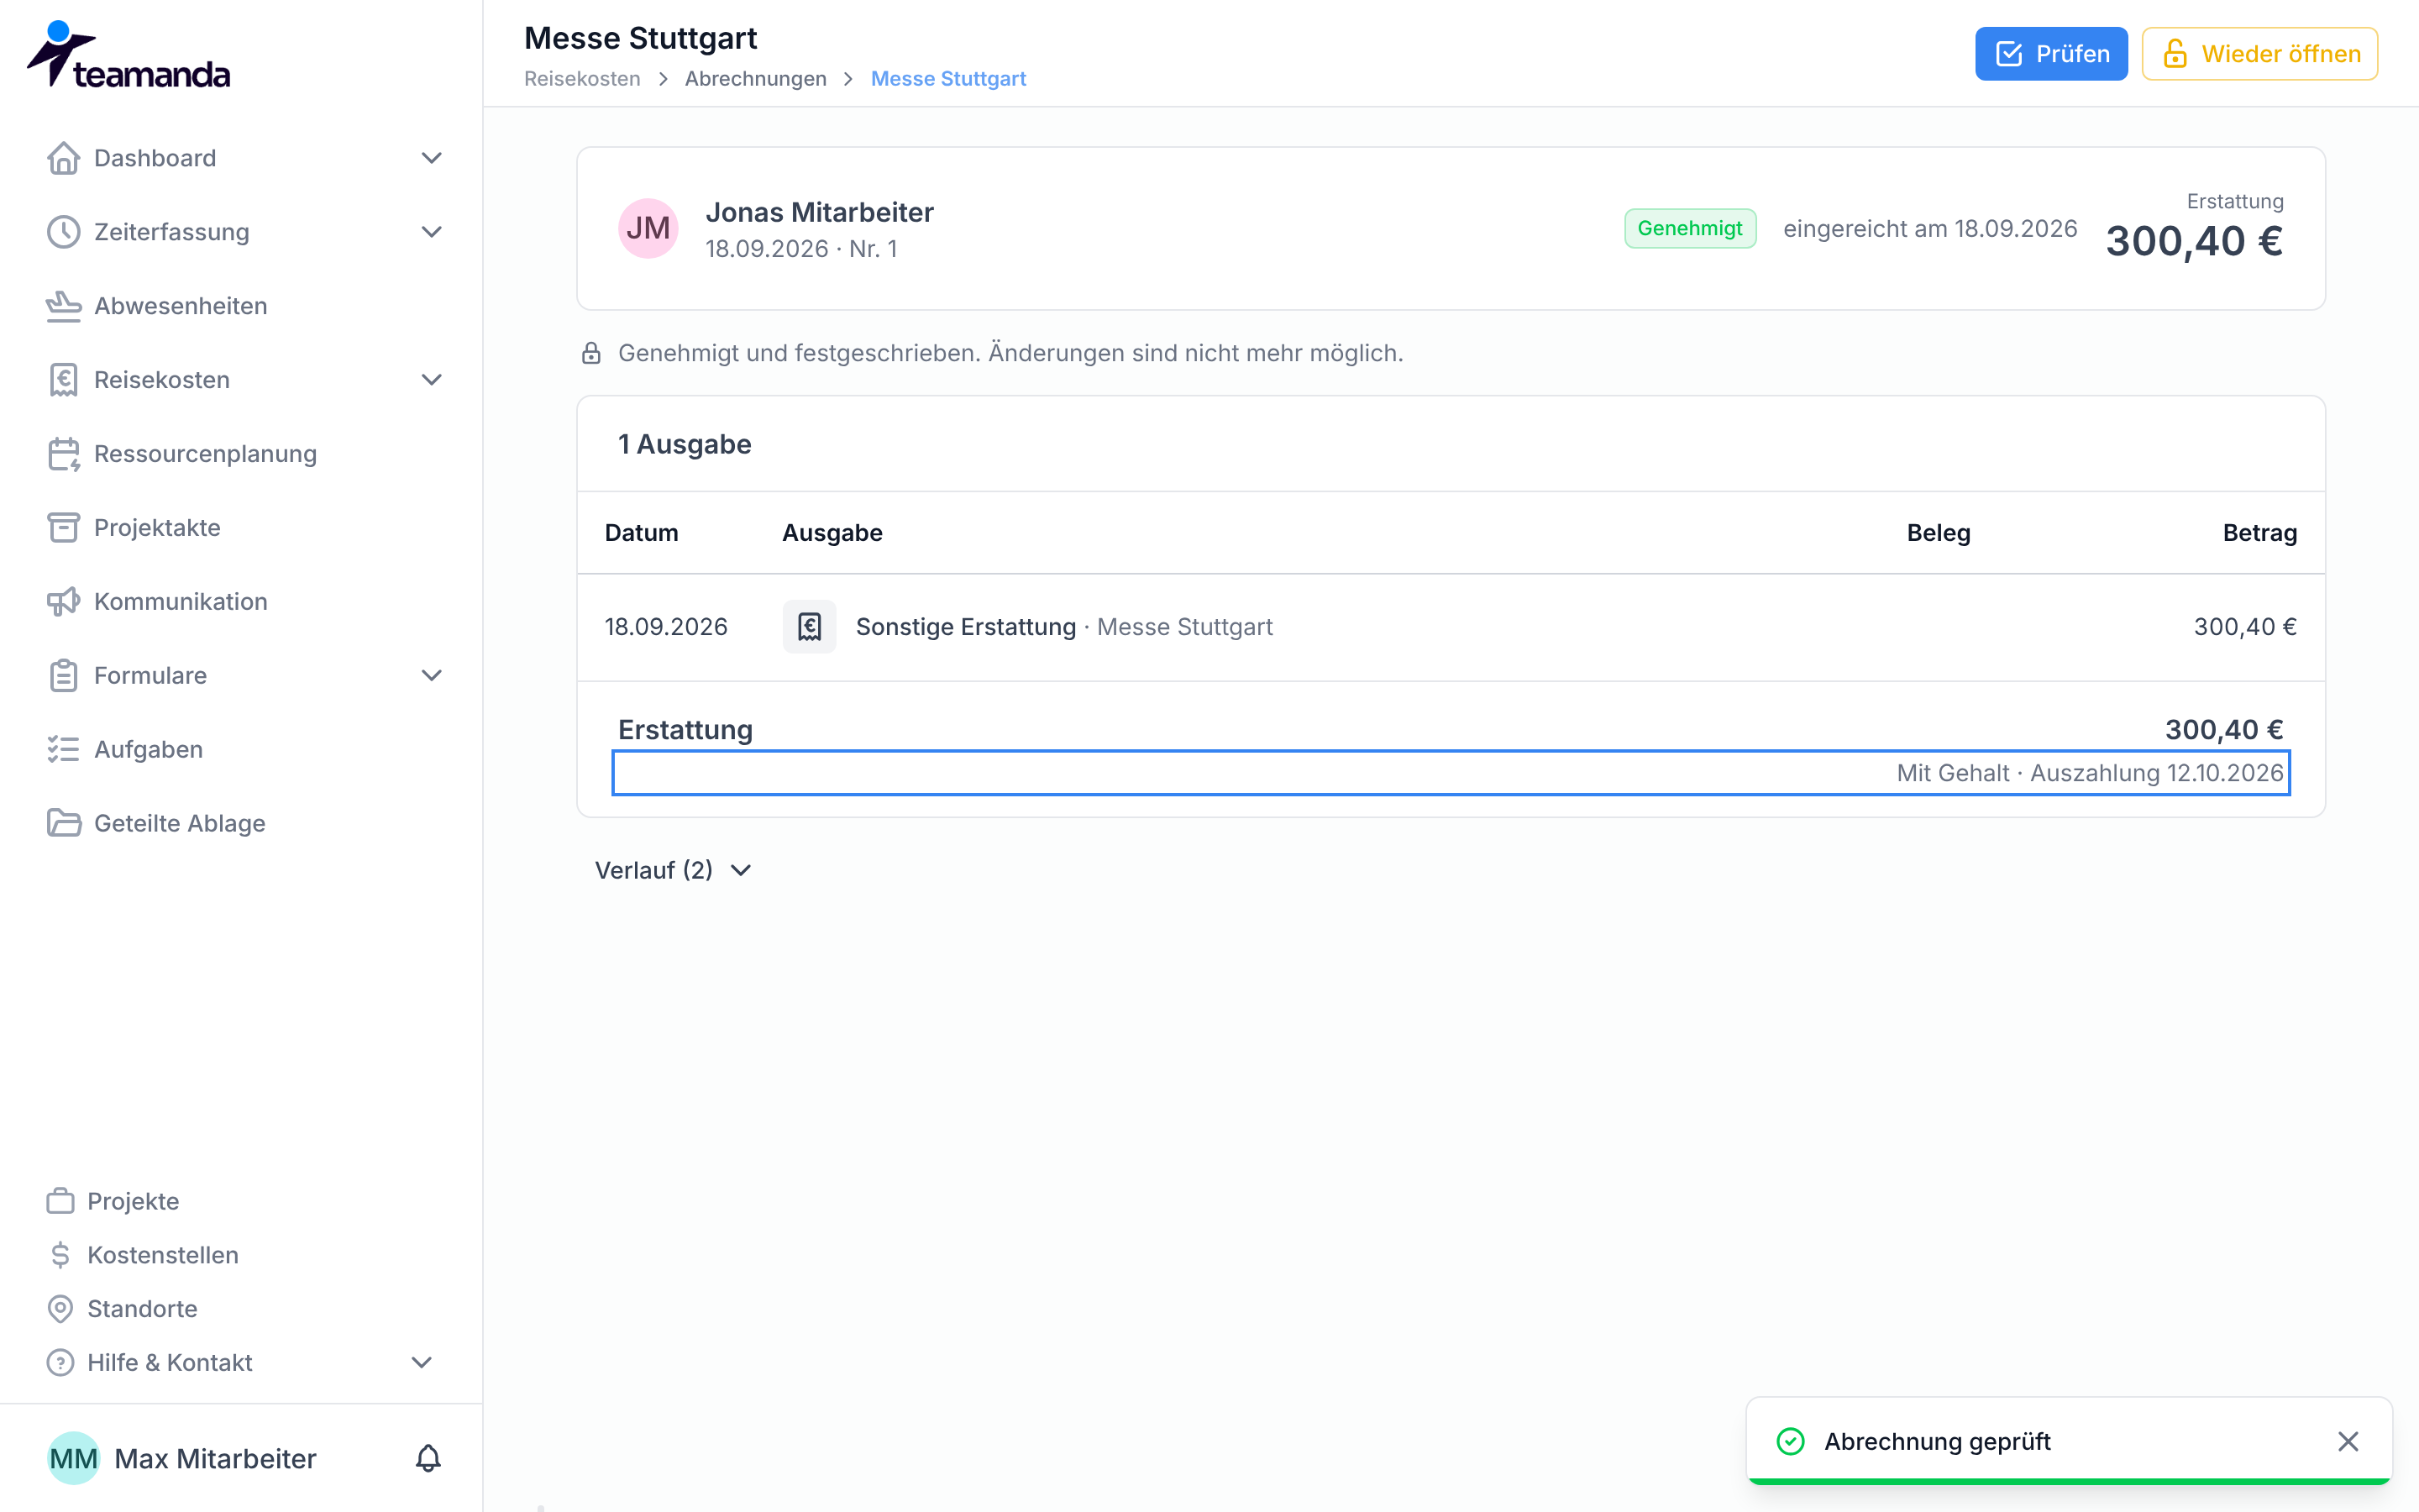Viewport: 2419px width, 1512px height.
Task: Click the Projekte briefcase icon
Action: click(61, 1201)
